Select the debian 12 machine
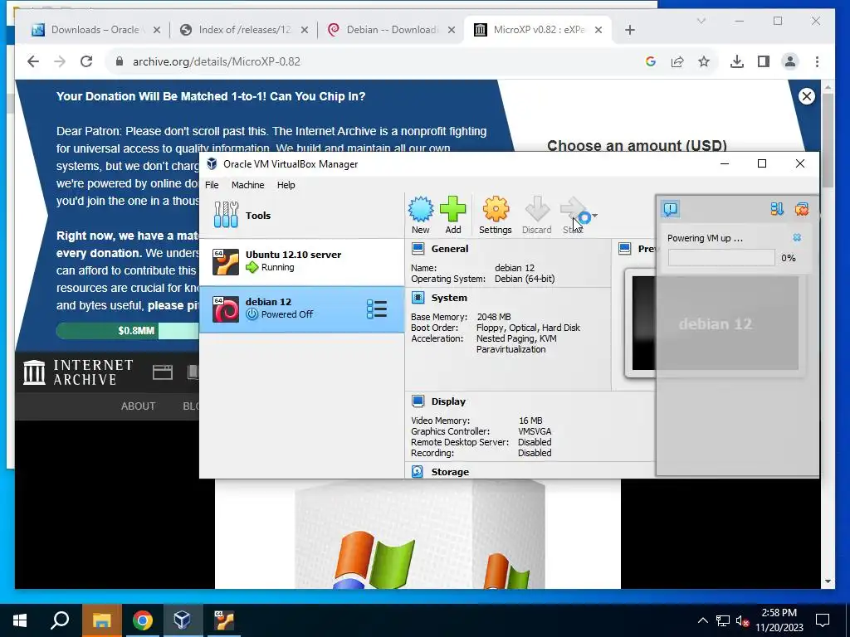Image resolution: width=850 pixels, height=637 pixels. (302, 309)
